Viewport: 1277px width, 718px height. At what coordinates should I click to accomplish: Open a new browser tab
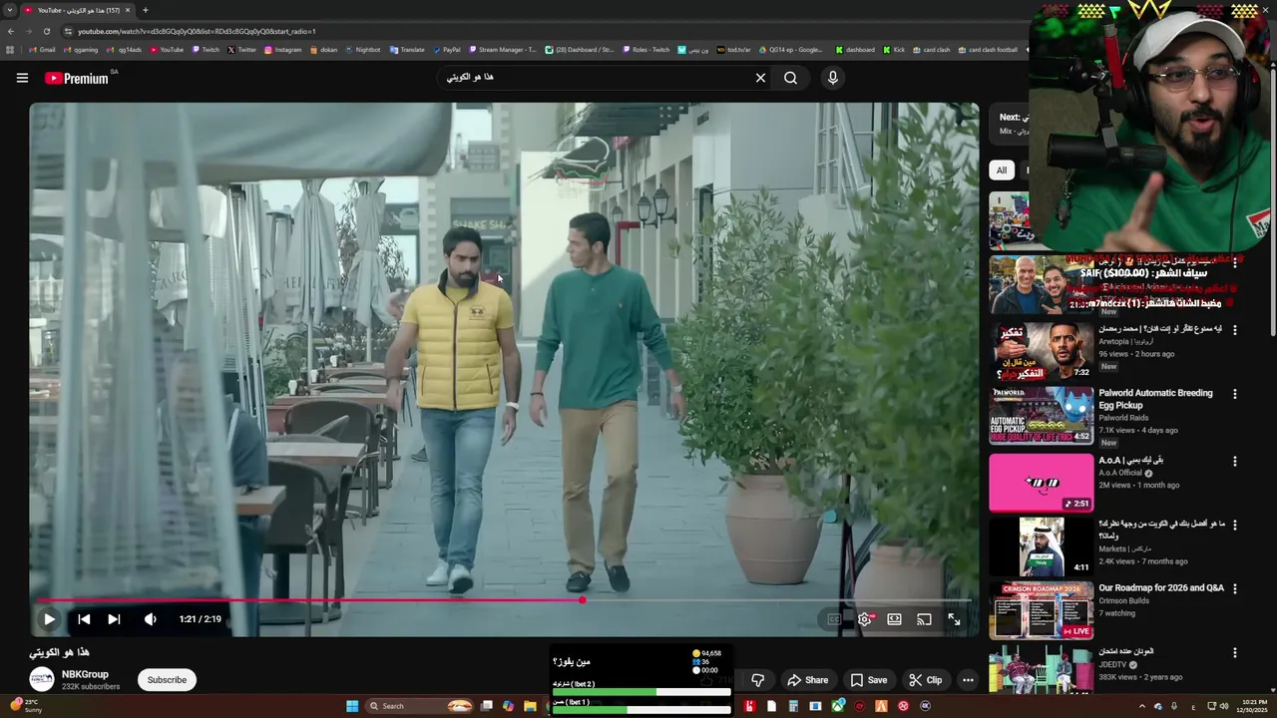(x=145, y=10)
